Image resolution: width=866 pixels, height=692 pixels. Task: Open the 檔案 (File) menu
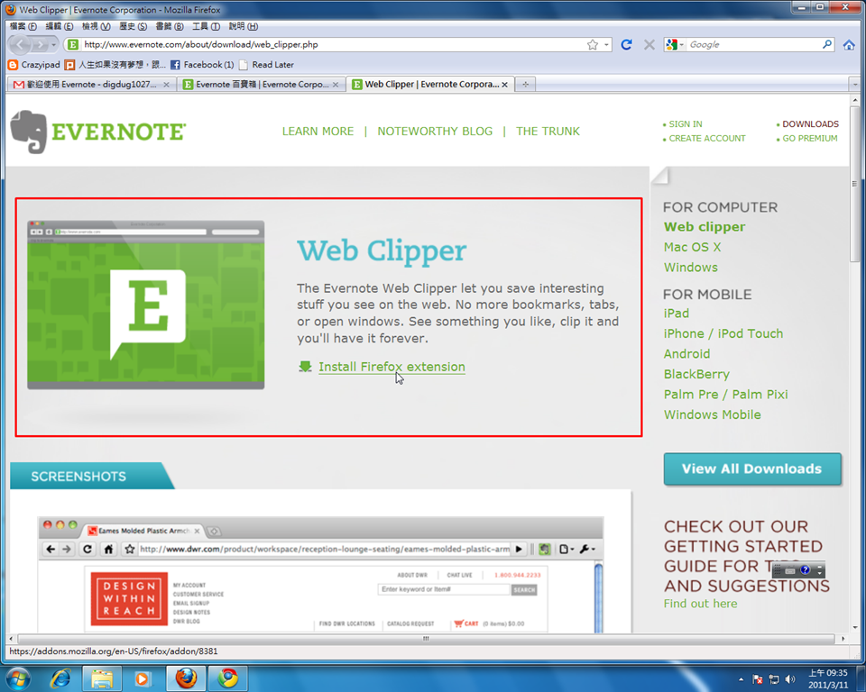(23, 26)
